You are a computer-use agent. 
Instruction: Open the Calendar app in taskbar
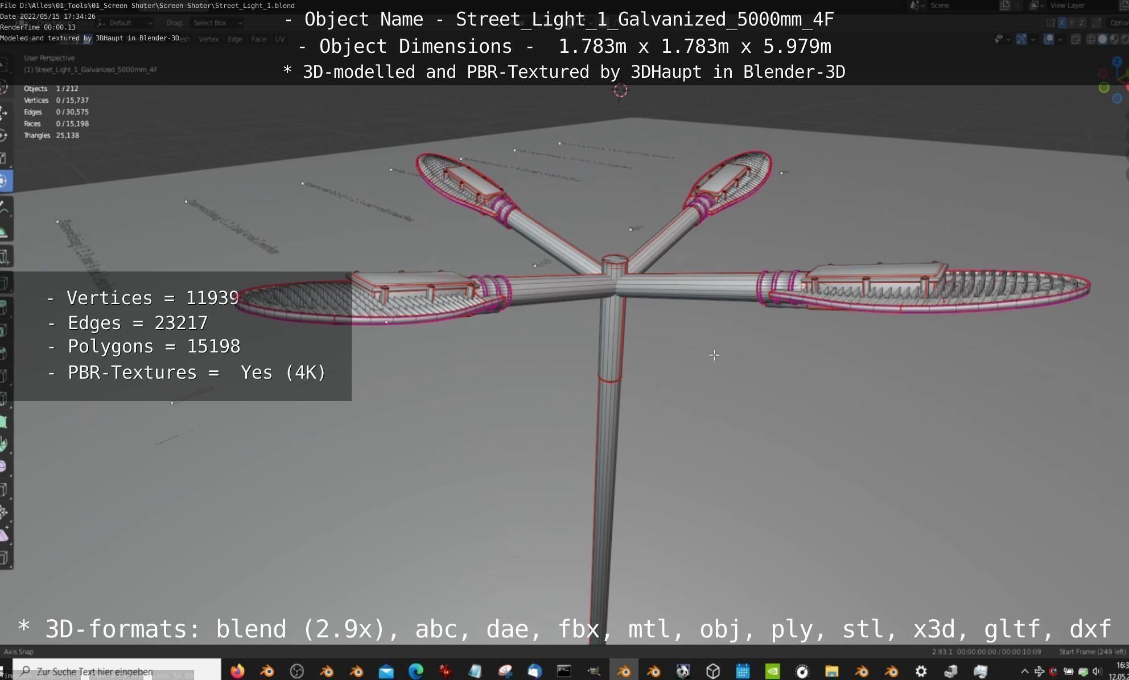tap(743, 671)
